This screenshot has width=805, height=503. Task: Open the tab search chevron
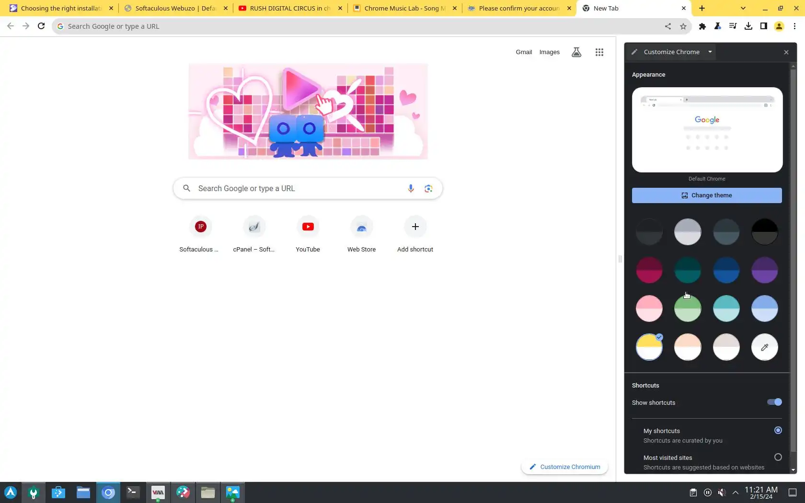743,8
